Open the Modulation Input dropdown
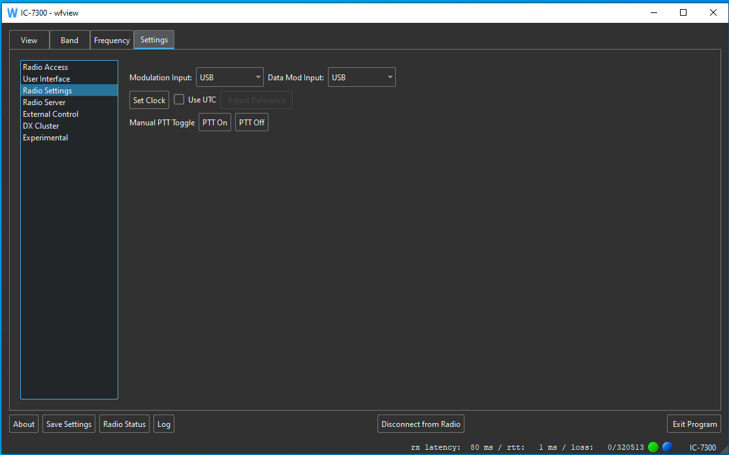Screen dimensions: 729x455 tap(229, 78)
